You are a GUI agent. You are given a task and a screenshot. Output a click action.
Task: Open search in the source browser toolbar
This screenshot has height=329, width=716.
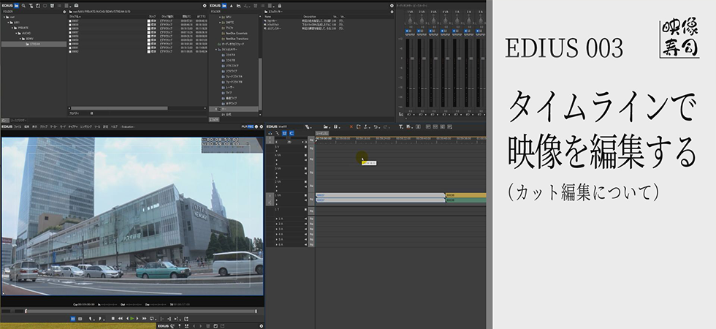tap(23, 6)
